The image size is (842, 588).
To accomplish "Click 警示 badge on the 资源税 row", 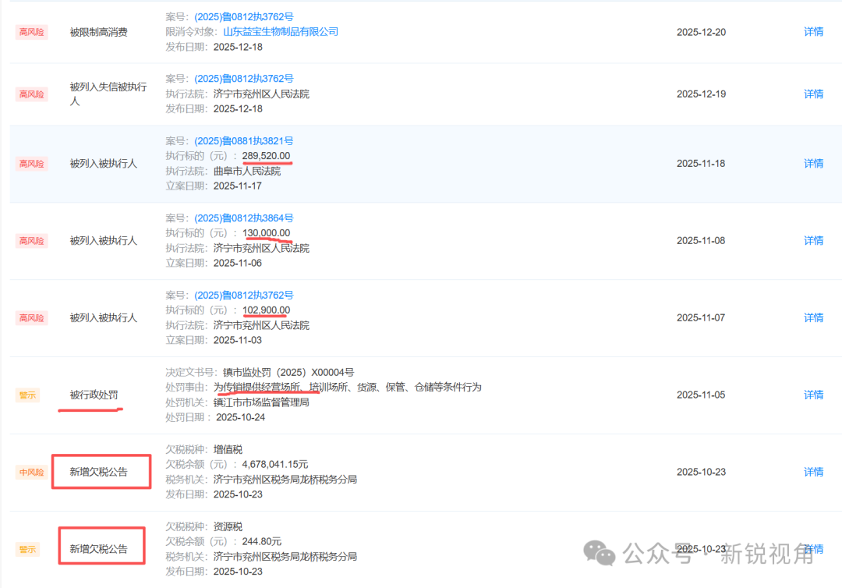I will pos(27,549).
